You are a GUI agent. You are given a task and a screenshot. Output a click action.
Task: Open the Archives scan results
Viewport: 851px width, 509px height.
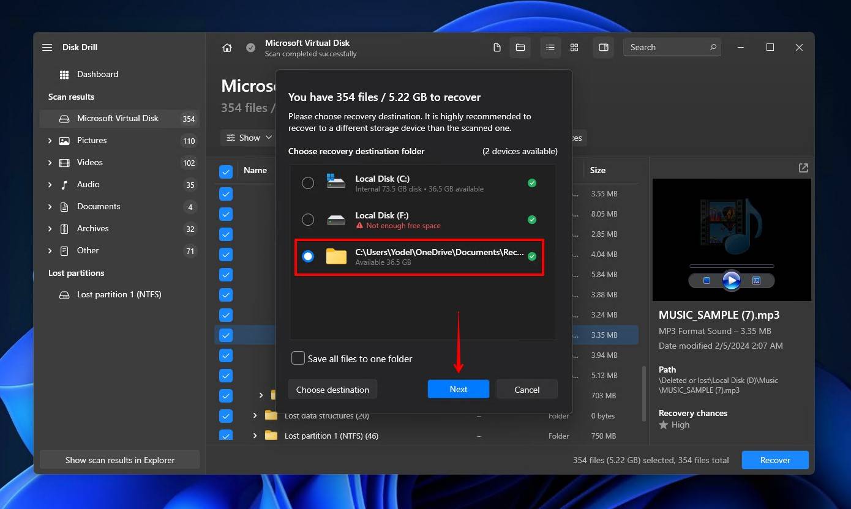tap(119, 229)
